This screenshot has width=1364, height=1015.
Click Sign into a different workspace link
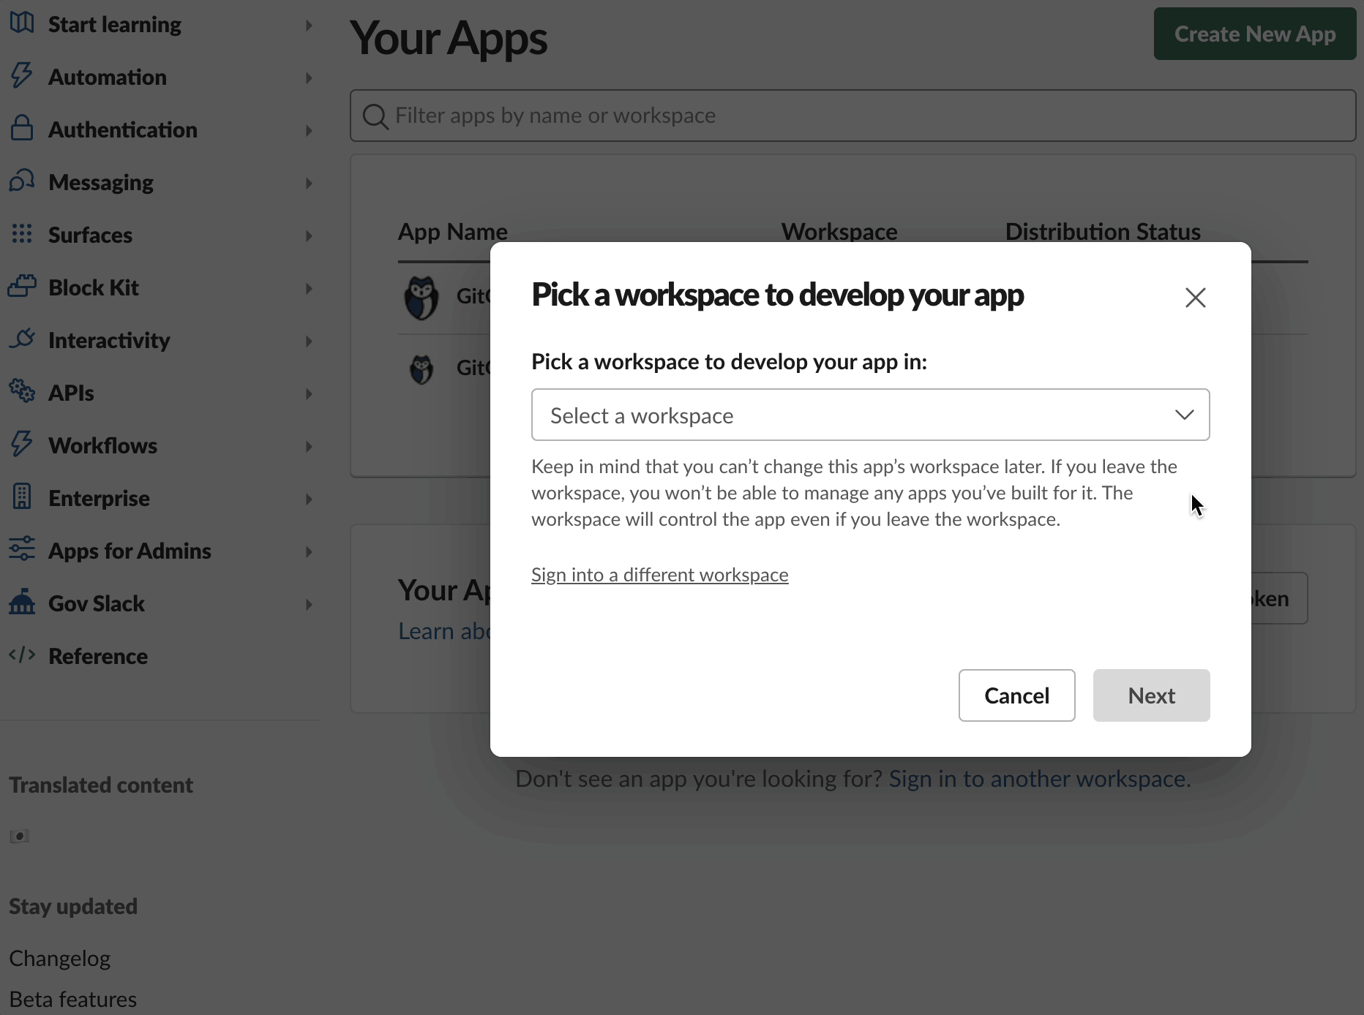pos(660,575)
